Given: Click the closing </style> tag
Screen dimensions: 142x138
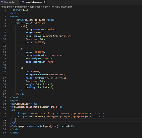Looking at the screenshot, I should pos(21,94).
